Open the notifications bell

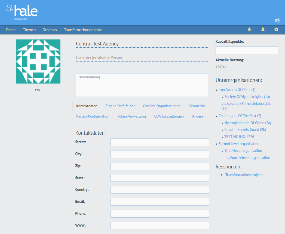click(249, 30)
